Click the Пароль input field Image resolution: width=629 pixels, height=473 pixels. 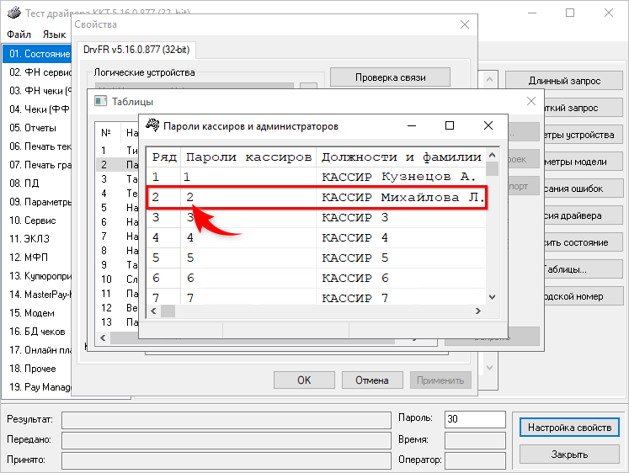476,418
